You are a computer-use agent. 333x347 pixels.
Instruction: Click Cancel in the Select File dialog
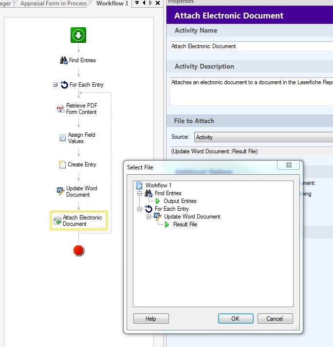(x=275, y=319)
